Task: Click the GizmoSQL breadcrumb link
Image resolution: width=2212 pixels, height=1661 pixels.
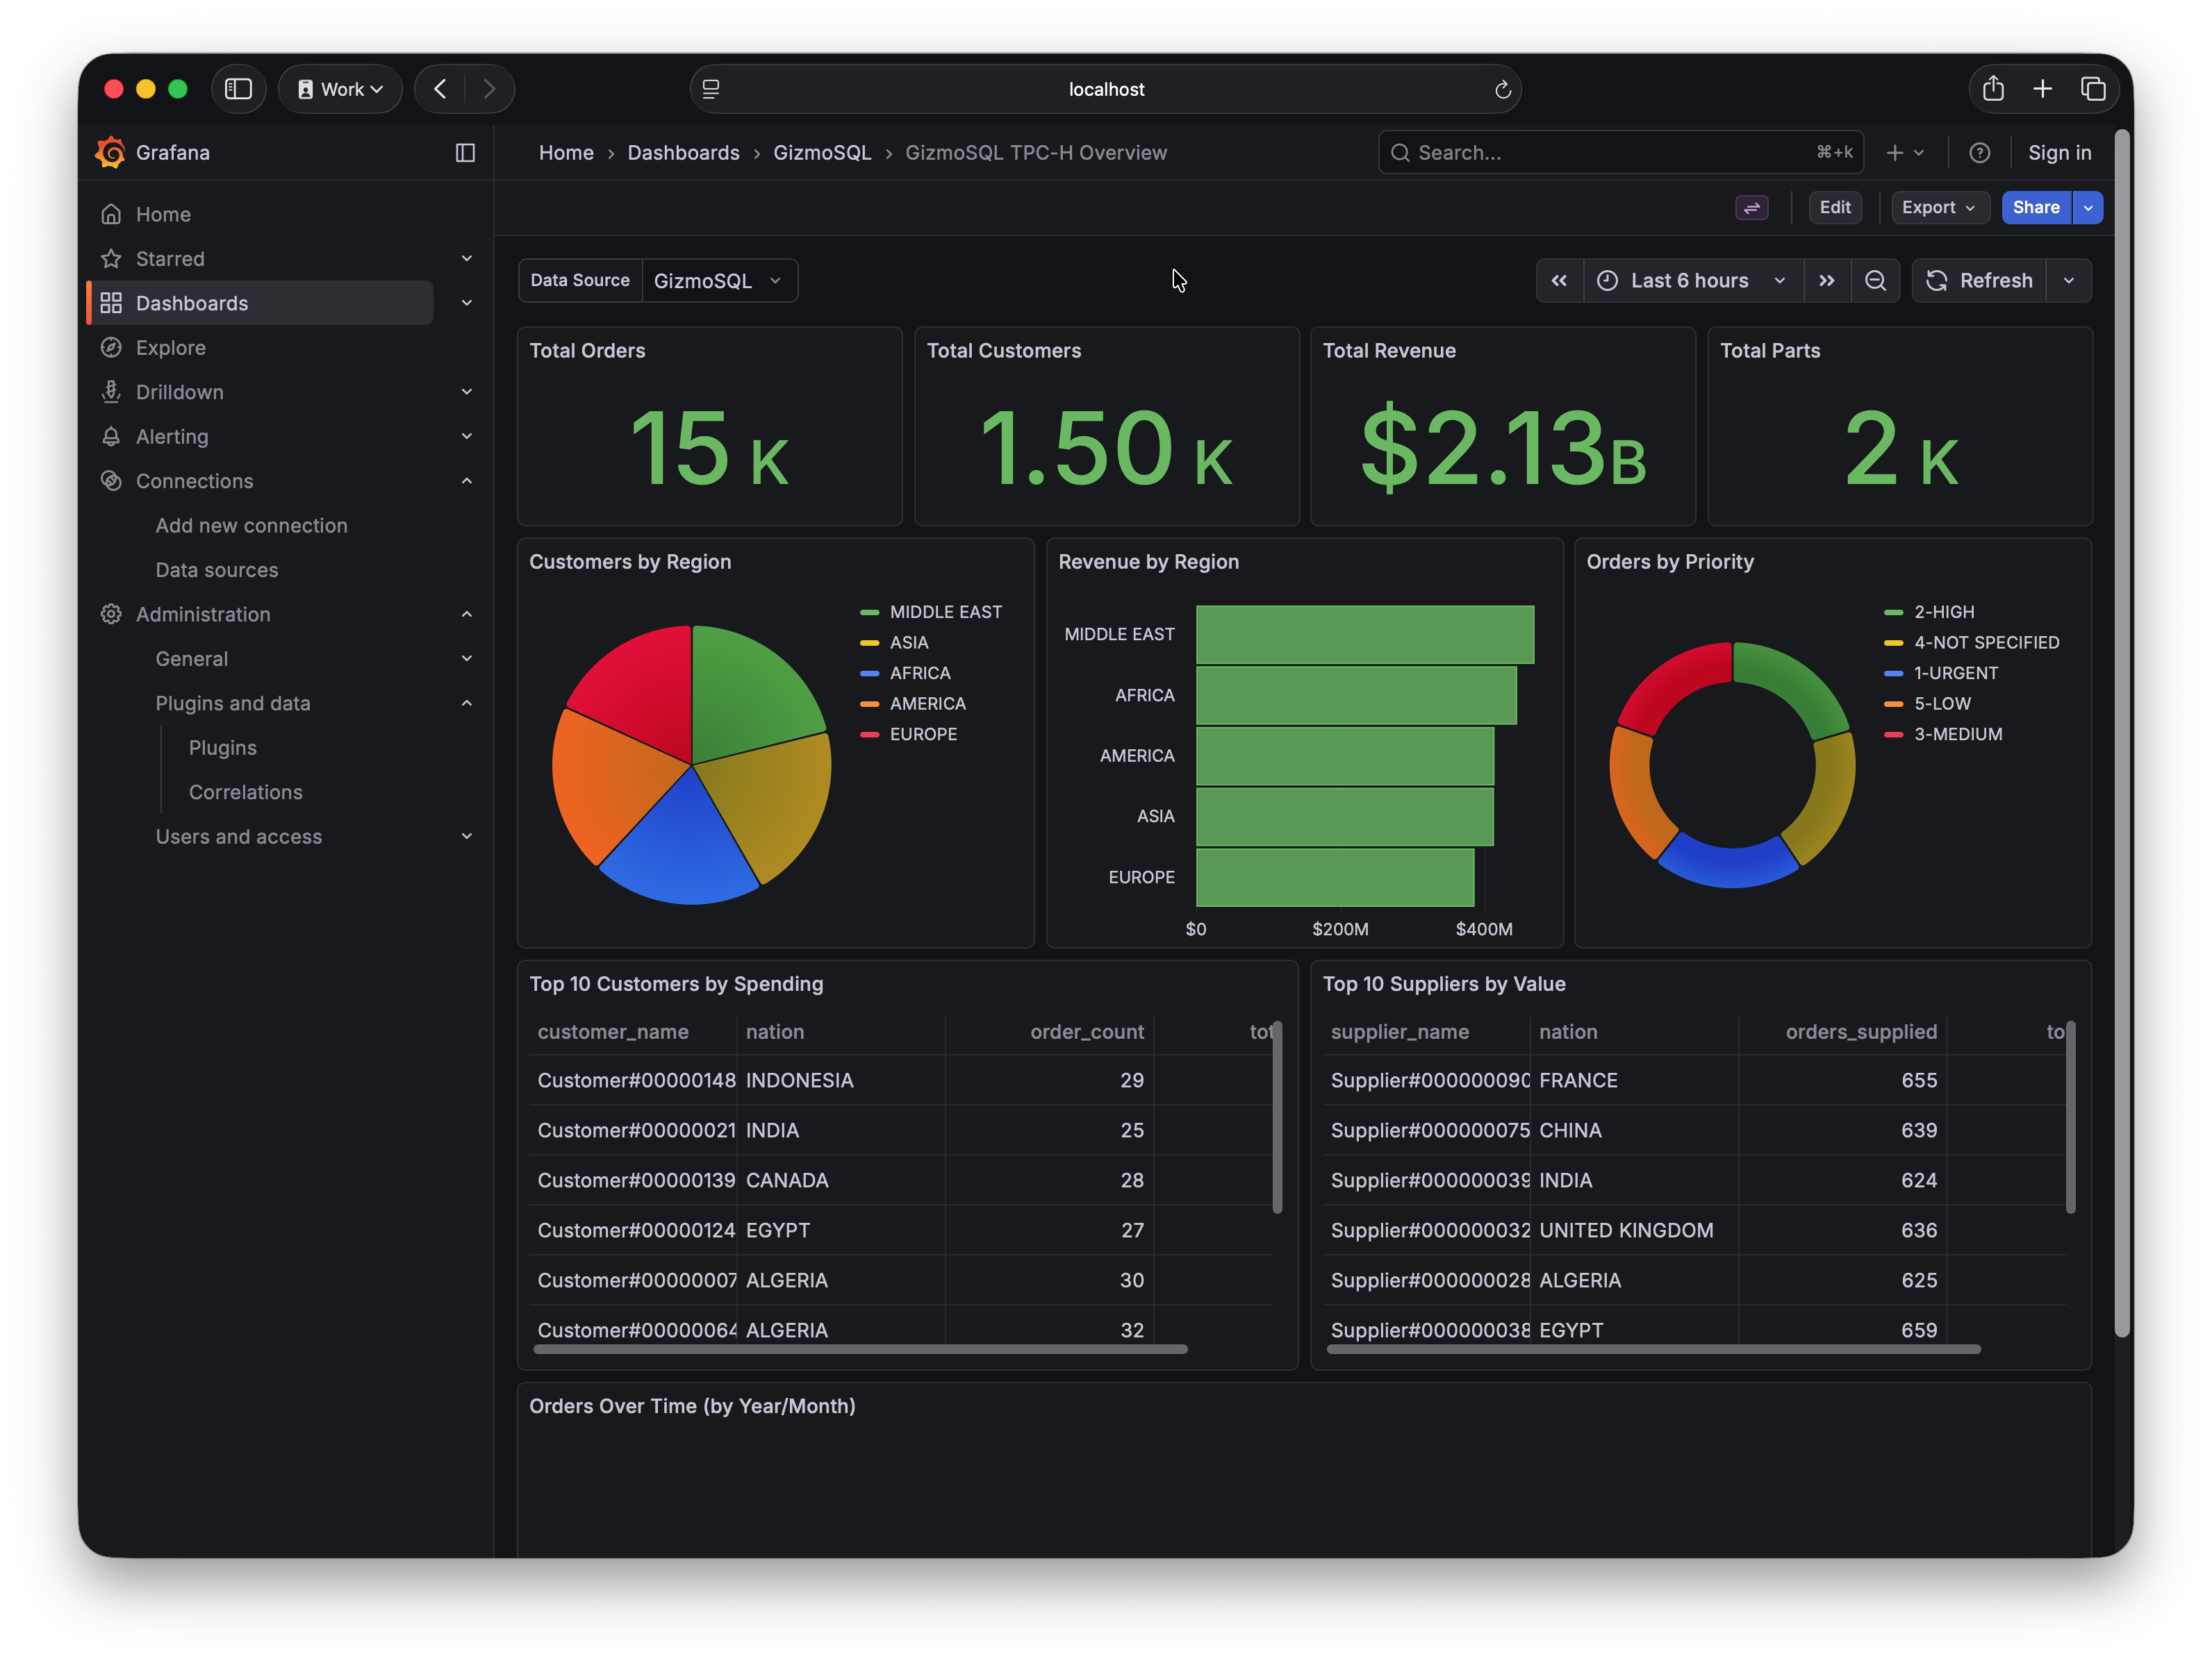Action: click(x=822, y=153)
